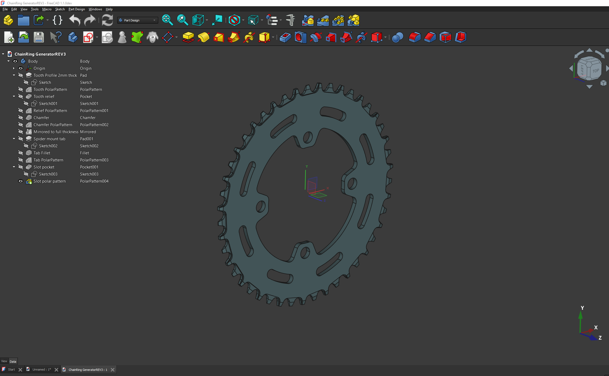Click the Measure caliper icon

290,20
